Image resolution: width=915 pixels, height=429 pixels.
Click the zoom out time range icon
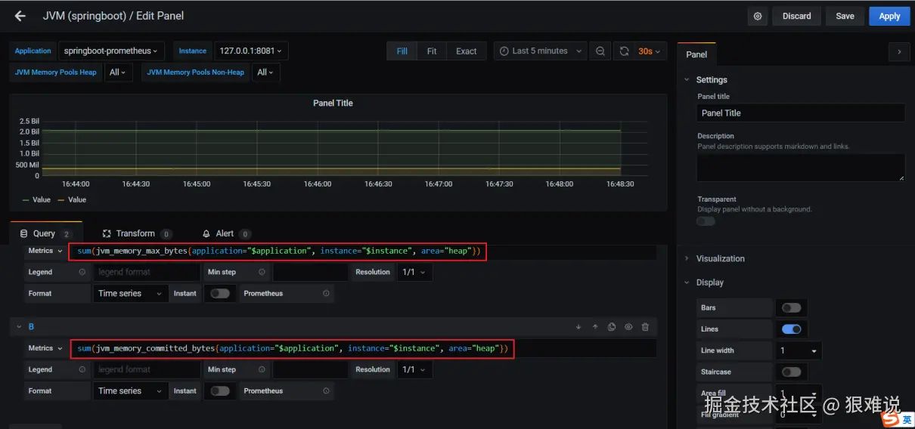(600, 51)
